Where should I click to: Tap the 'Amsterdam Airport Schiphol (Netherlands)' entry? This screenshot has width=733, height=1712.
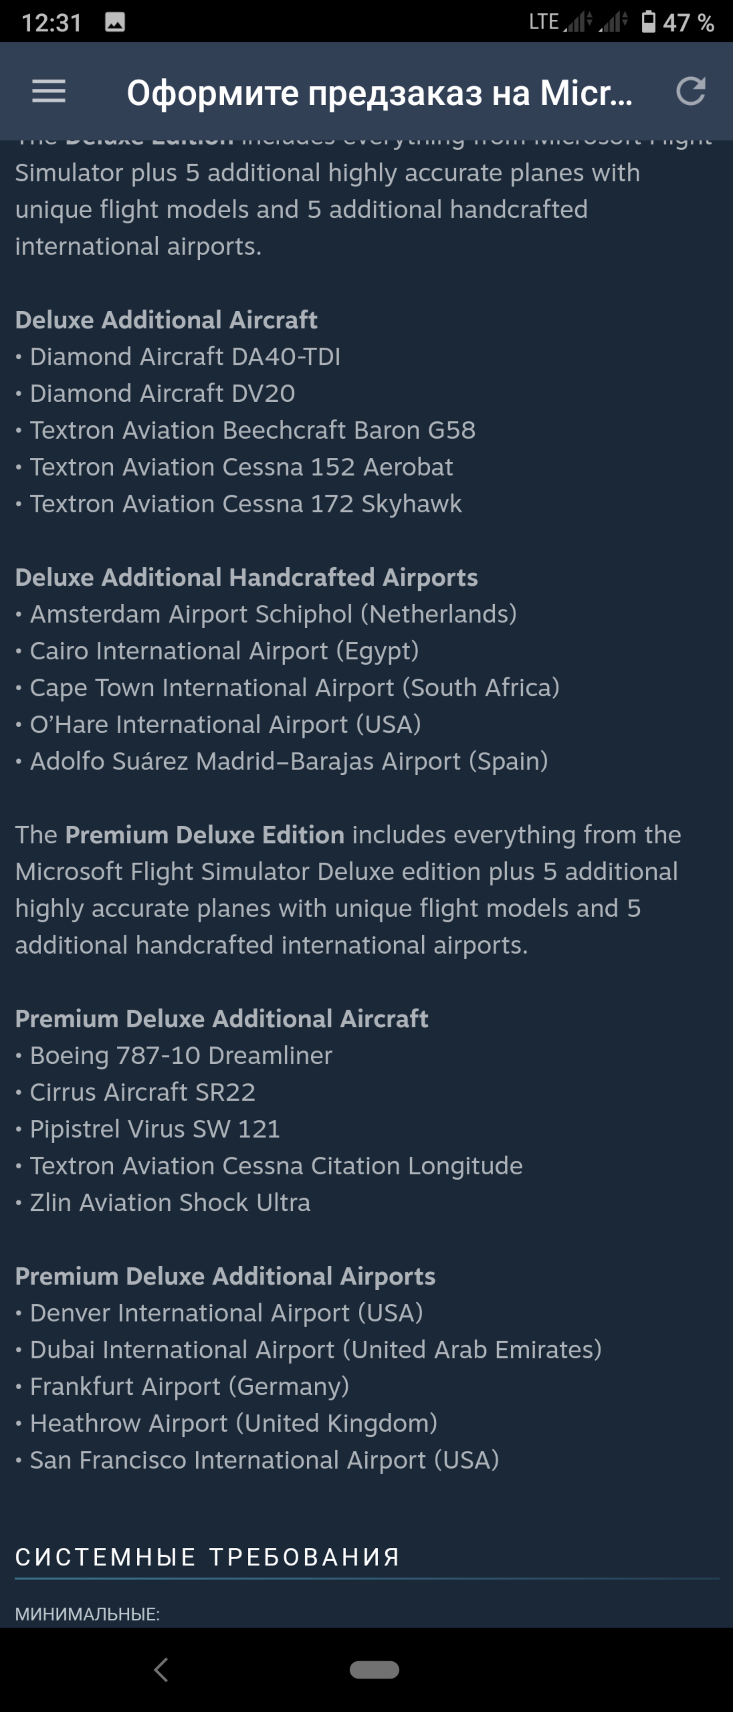[x=272, y=614]
